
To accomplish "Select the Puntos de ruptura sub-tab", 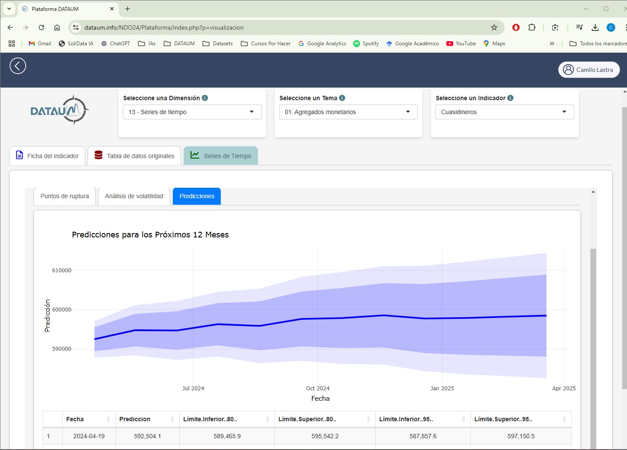I will click(x=64, y=196).
